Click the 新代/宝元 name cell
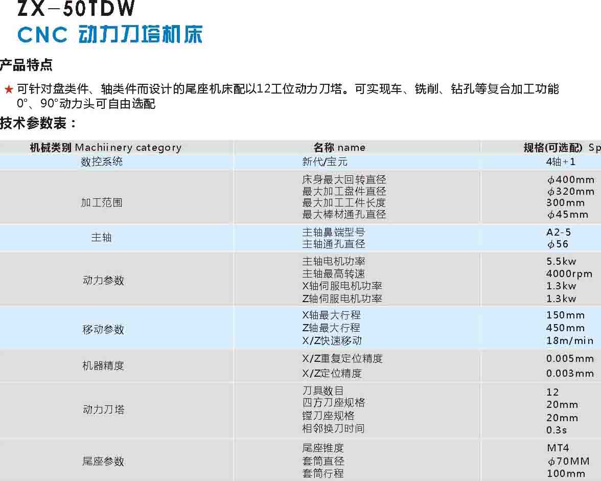This screenshot has width=601, height=481. click(x=325, y=162)
